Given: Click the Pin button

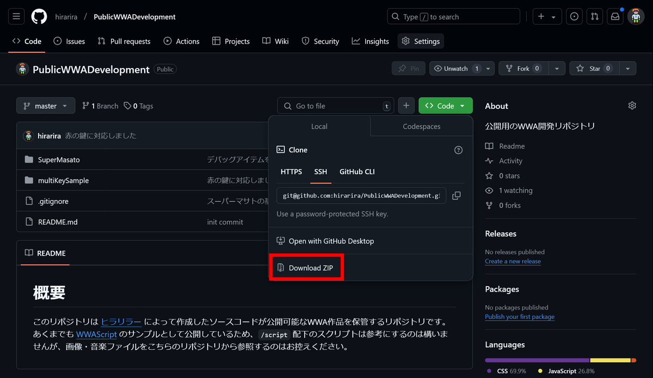Looking at the screenshot, I should [x=409, y=69].
